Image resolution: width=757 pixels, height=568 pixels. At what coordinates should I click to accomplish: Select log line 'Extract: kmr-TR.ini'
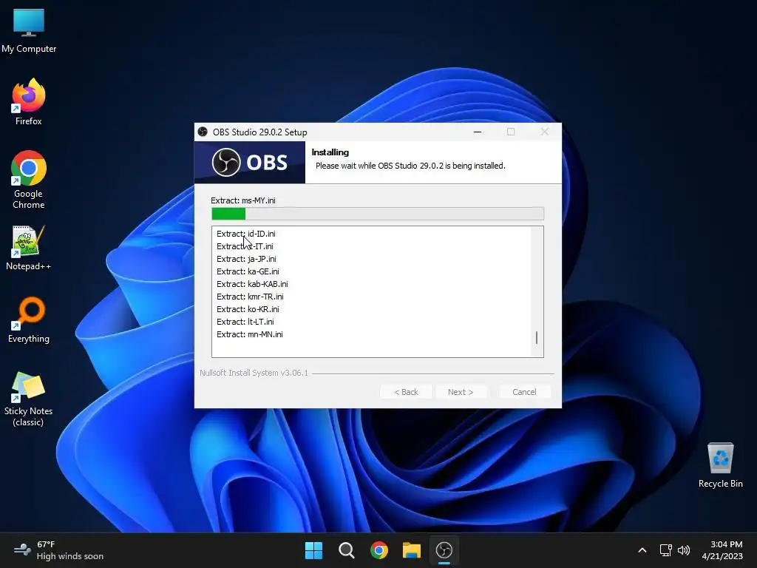[x=250, y=297]
